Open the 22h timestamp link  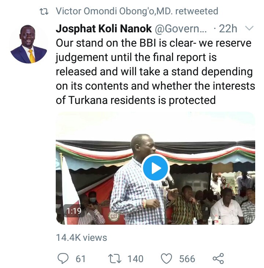tap(230, 29)
